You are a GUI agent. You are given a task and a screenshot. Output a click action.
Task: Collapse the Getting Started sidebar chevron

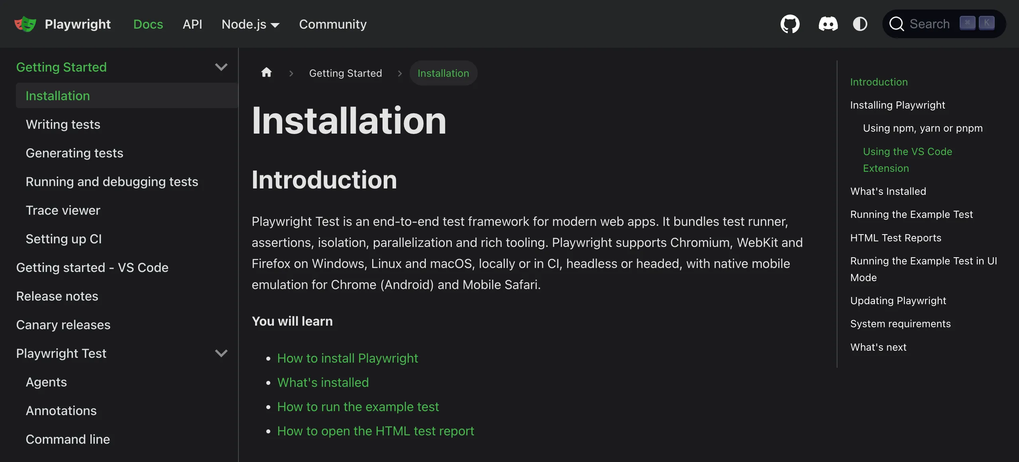coord(221,67)
